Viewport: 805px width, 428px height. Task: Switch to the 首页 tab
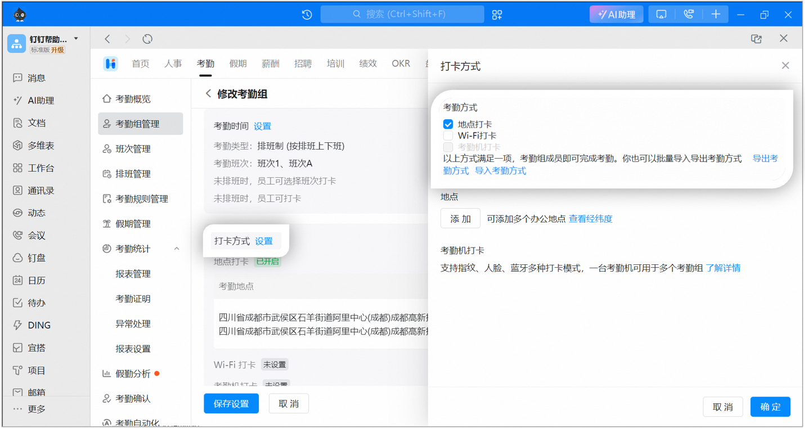141,64
